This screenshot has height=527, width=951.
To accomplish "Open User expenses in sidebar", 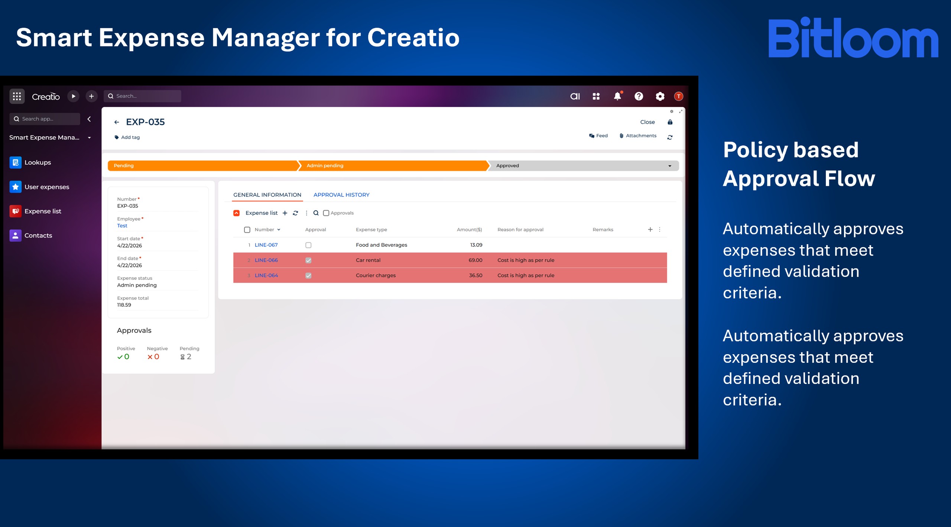I will point(46,187).
